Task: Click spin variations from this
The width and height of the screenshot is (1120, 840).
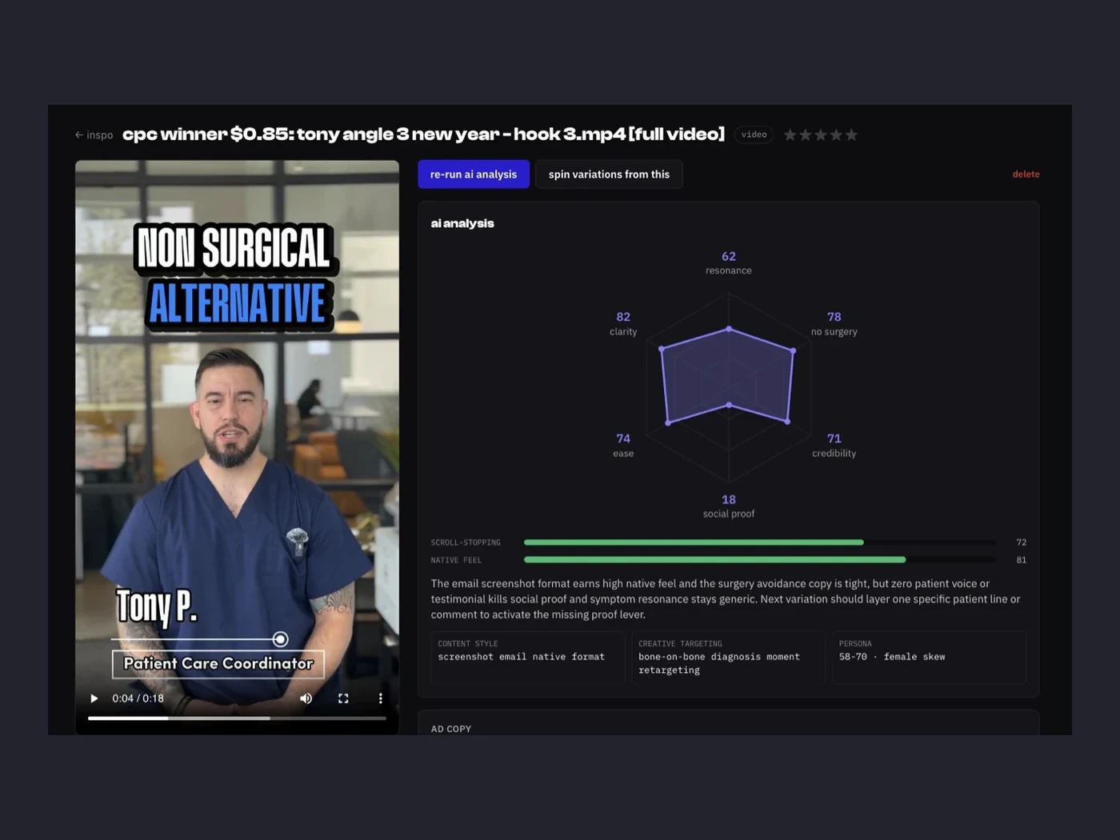Action: [609, 174]
